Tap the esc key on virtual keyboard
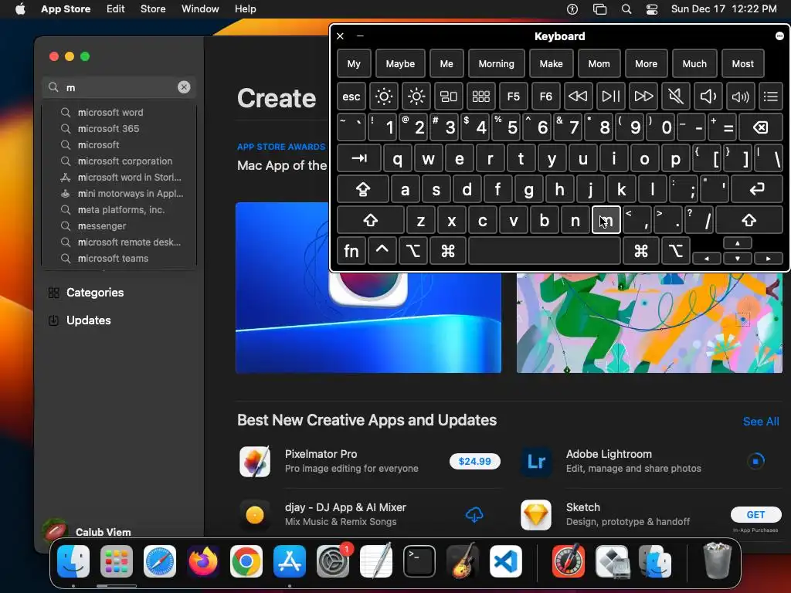The width and height of the screenshot is (791, 593). [x=351, y=97]
